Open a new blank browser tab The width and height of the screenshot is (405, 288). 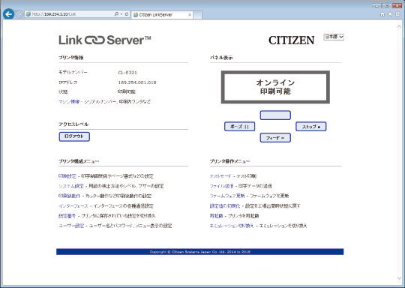tap(197, 15)
